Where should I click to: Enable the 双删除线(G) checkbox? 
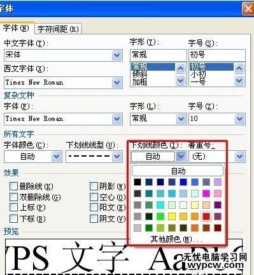click(13, 197)
